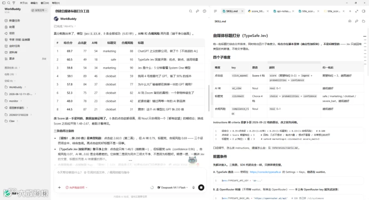The image size is (369, 200).
Task: Click the click_appeal key in dimensions table
Action: 240,76
